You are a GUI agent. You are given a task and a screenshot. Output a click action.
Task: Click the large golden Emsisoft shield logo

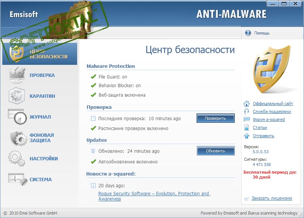(272, 69)
